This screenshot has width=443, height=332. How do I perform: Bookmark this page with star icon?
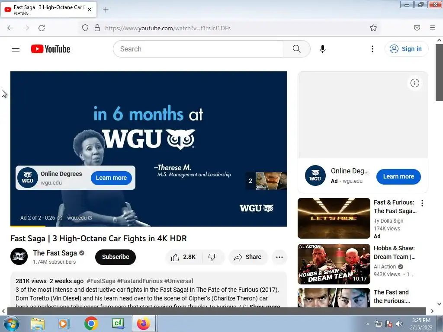(373, 28)
